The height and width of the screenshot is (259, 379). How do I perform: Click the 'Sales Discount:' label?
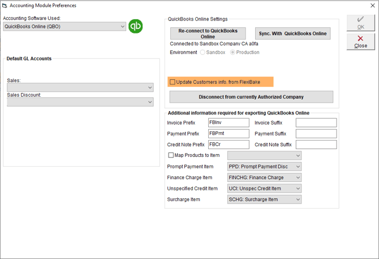(24, 95)
